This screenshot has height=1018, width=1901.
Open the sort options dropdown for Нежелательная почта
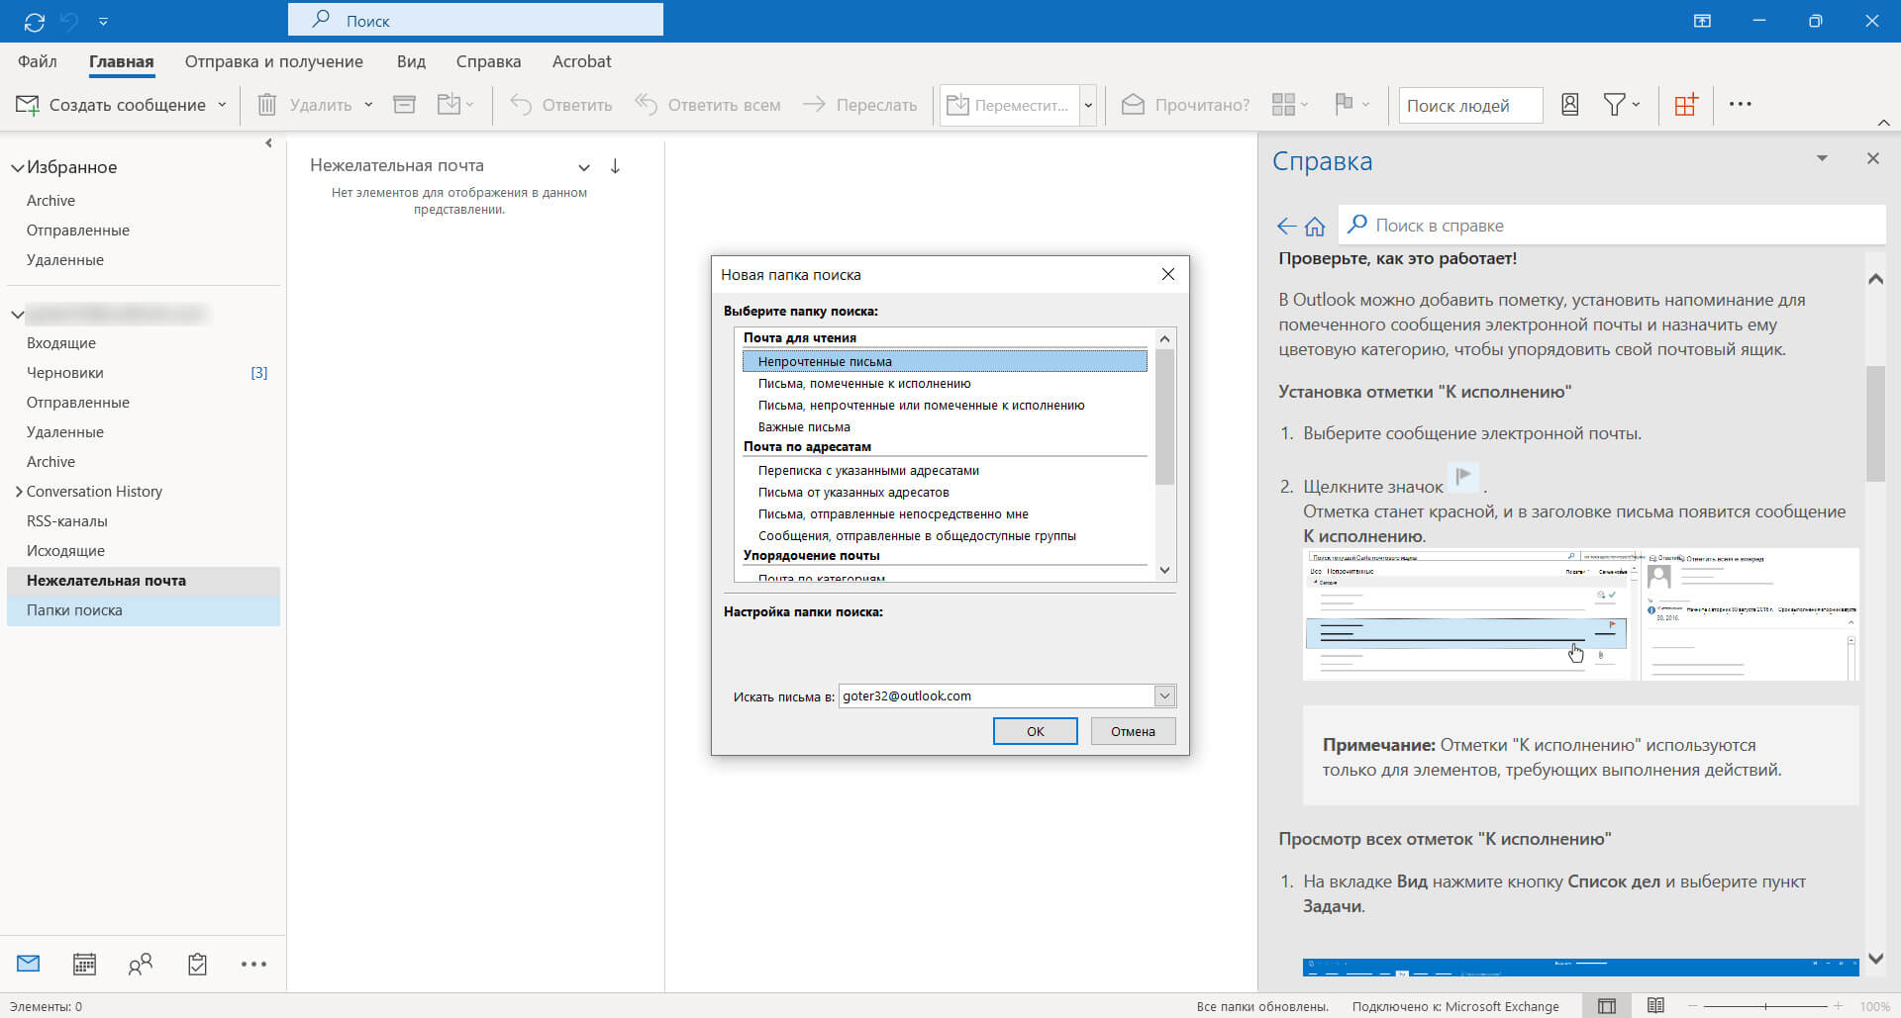[584, 167]
